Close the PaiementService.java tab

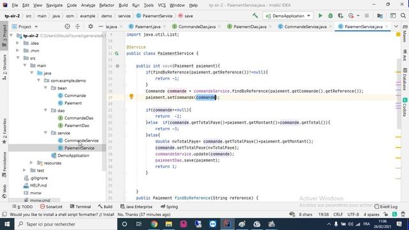click(x=387, y=26)
